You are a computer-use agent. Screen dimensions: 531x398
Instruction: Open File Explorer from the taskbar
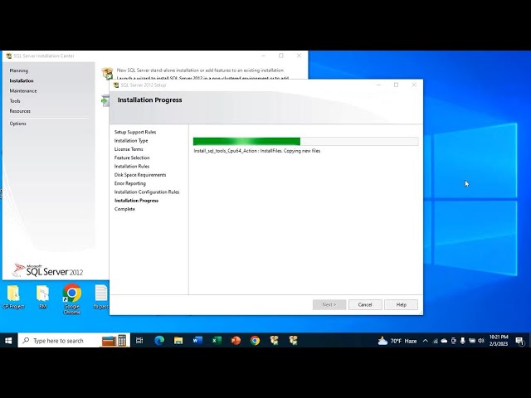pos(178,341)
